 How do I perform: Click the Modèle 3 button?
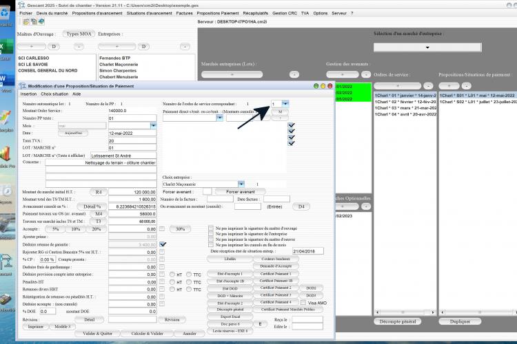(x=62, y=327)
